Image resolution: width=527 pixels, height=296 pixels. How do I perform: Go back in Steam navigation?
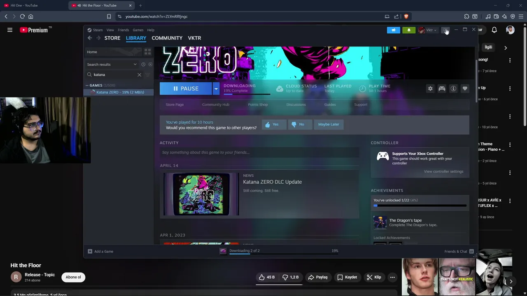[x=90, y=38]
